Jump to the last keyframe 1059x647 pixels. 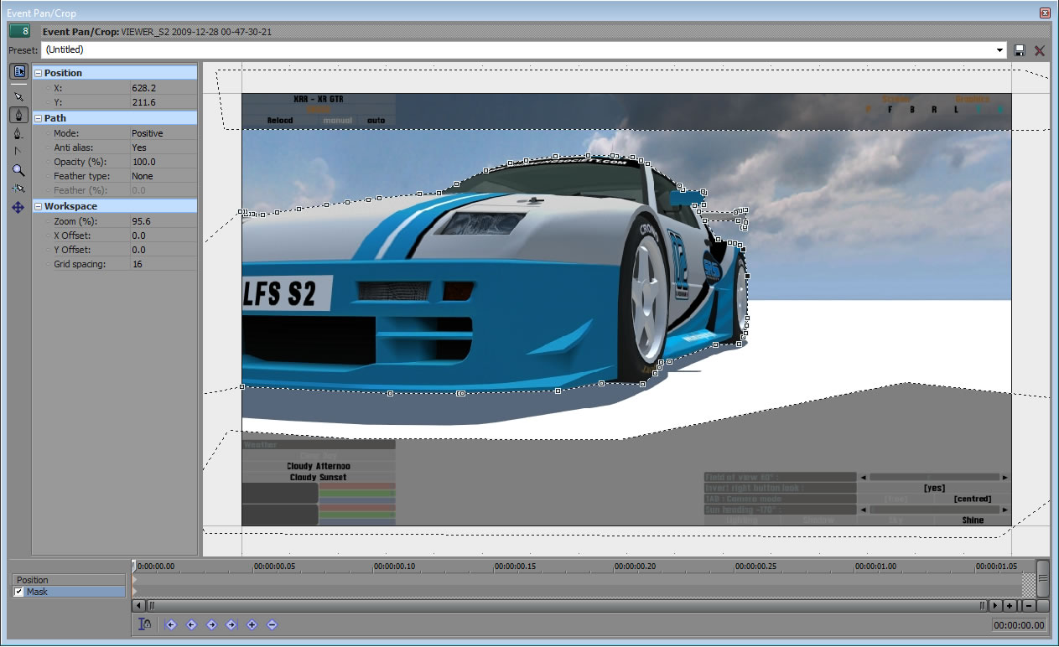231,624
